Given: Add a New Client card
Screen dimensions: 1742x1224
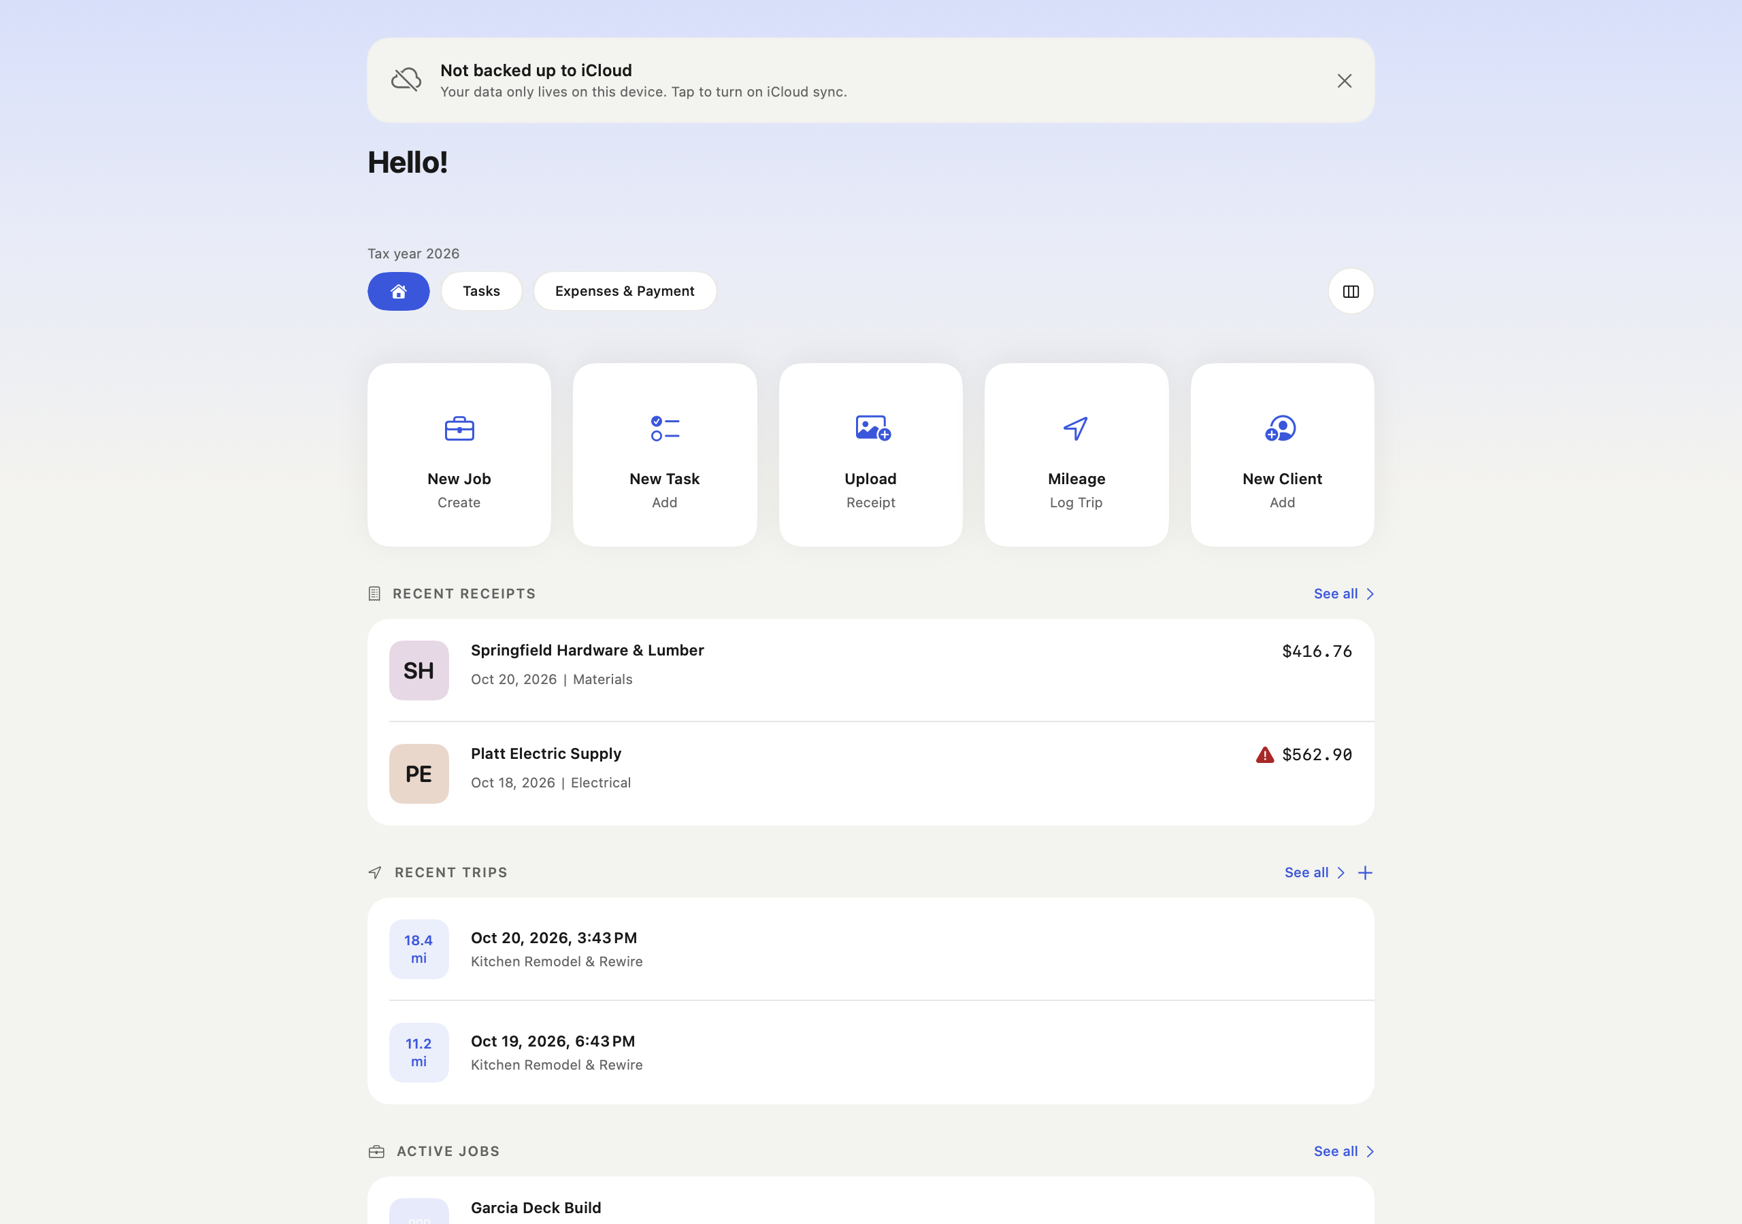Looking at the screenshot, I should click(x=1282, y=455).
